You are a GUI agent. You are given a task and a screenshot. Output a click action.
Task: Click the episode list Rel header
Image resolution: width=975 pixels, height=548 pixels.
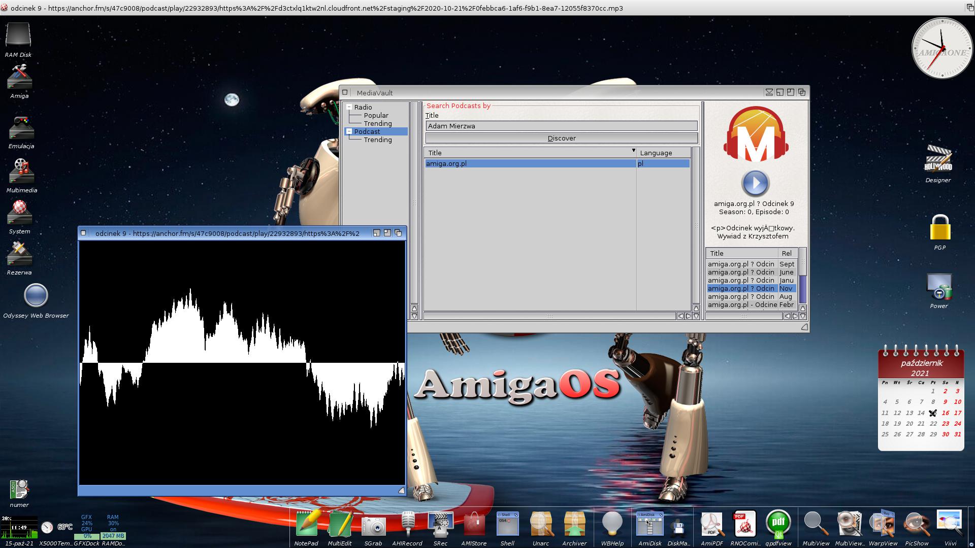coord(788,253)
